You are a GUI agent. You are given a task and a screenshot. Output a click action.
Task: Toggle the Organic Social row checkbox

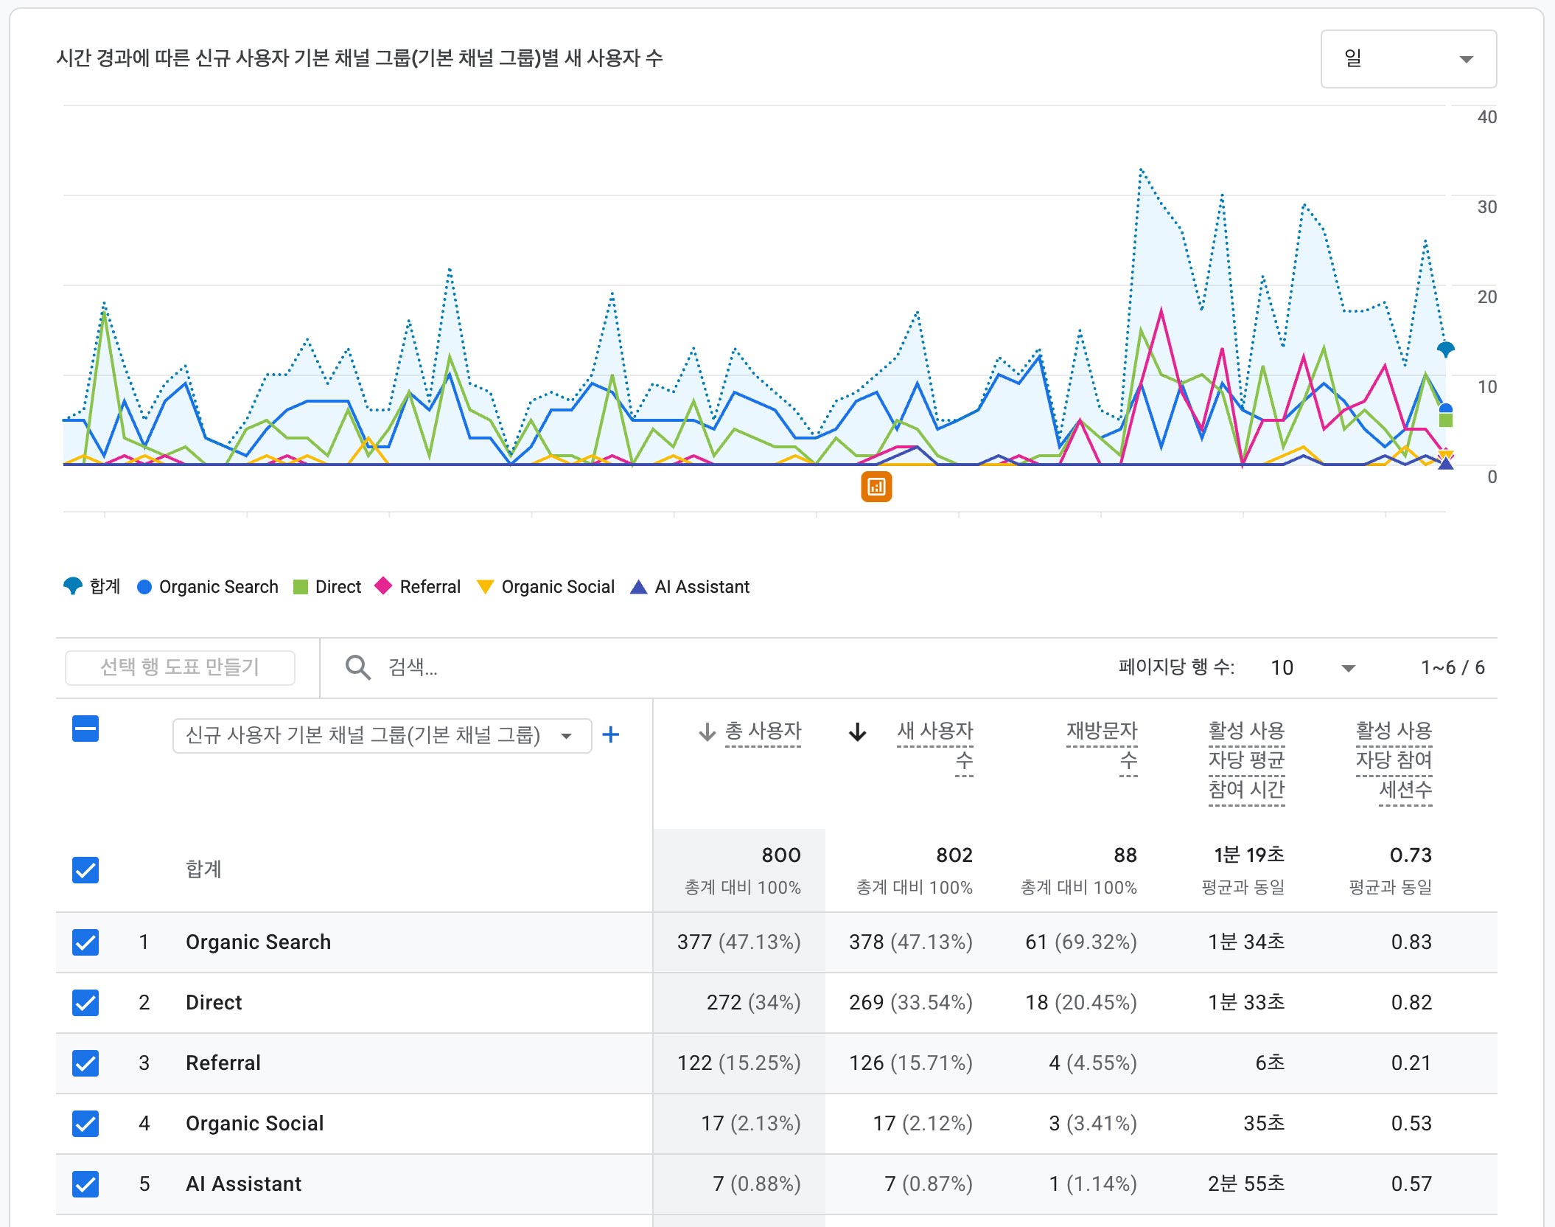[85, 1124]
